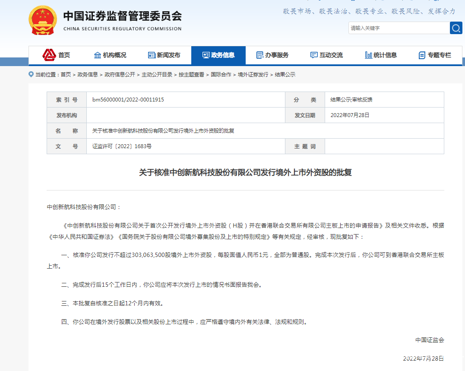Click the 办事服务 form icon

pos(259,55)
